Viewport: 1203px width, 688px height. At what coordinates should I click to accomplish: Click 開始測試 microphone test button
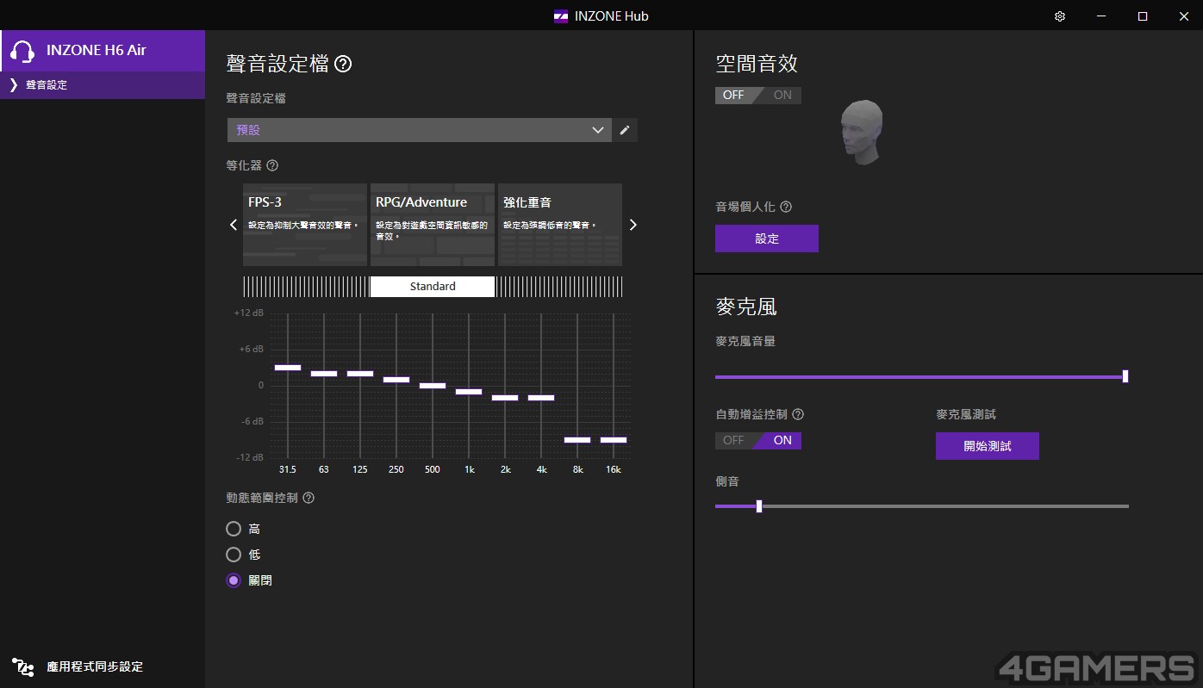pos(988,446)
